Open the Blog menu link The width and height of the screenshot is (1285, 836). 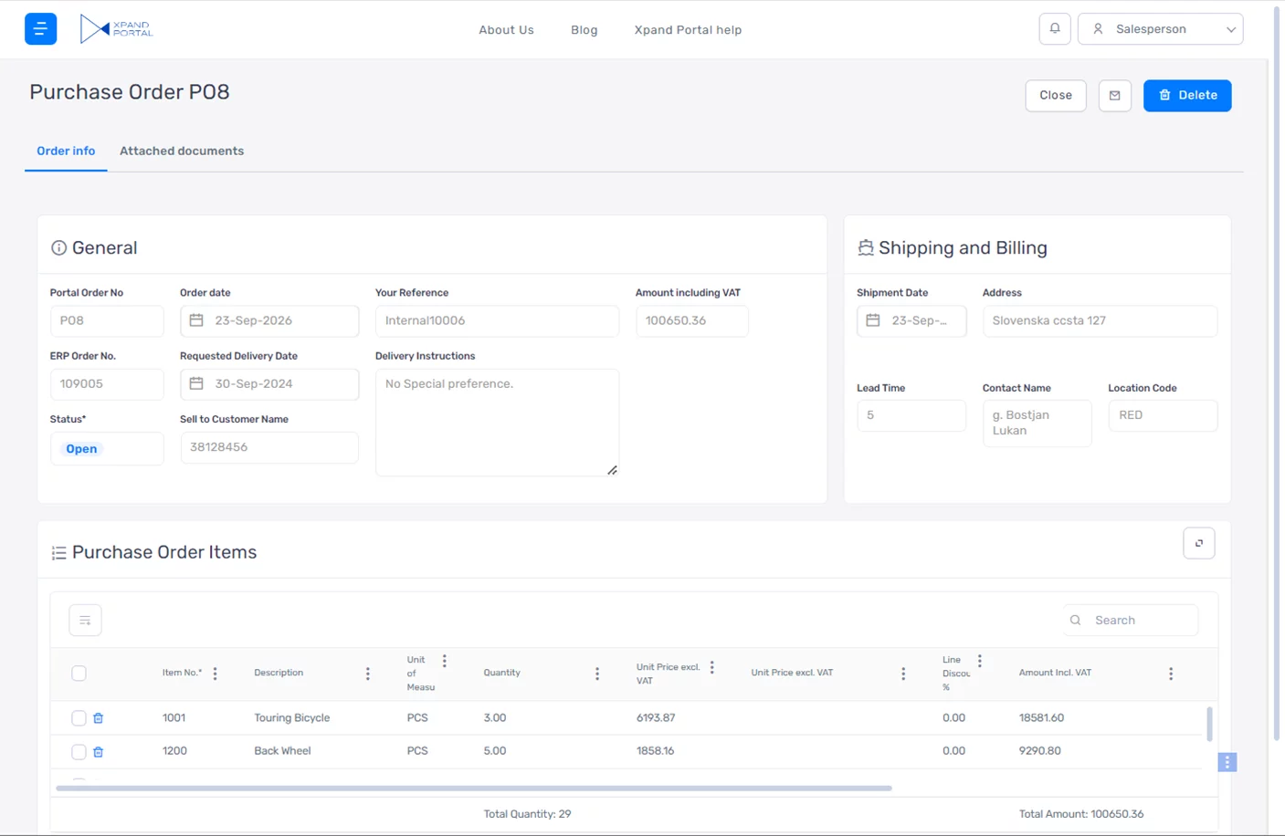584,30
